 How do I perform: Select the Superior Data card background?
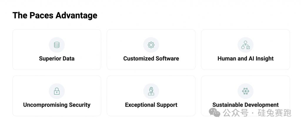pyautogui.click(x=57, y=50)
